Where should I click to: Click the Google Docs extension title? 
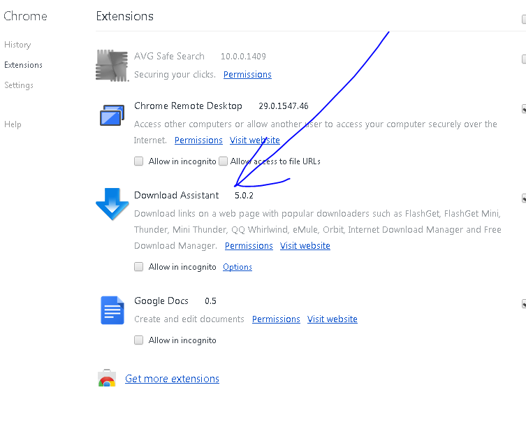(161, 301)
